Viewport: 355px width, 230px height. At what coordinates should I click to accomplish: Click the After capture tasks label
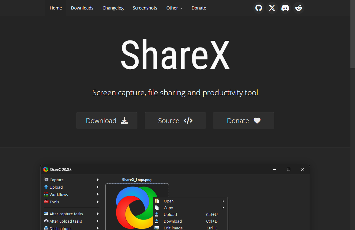point(66,214)
